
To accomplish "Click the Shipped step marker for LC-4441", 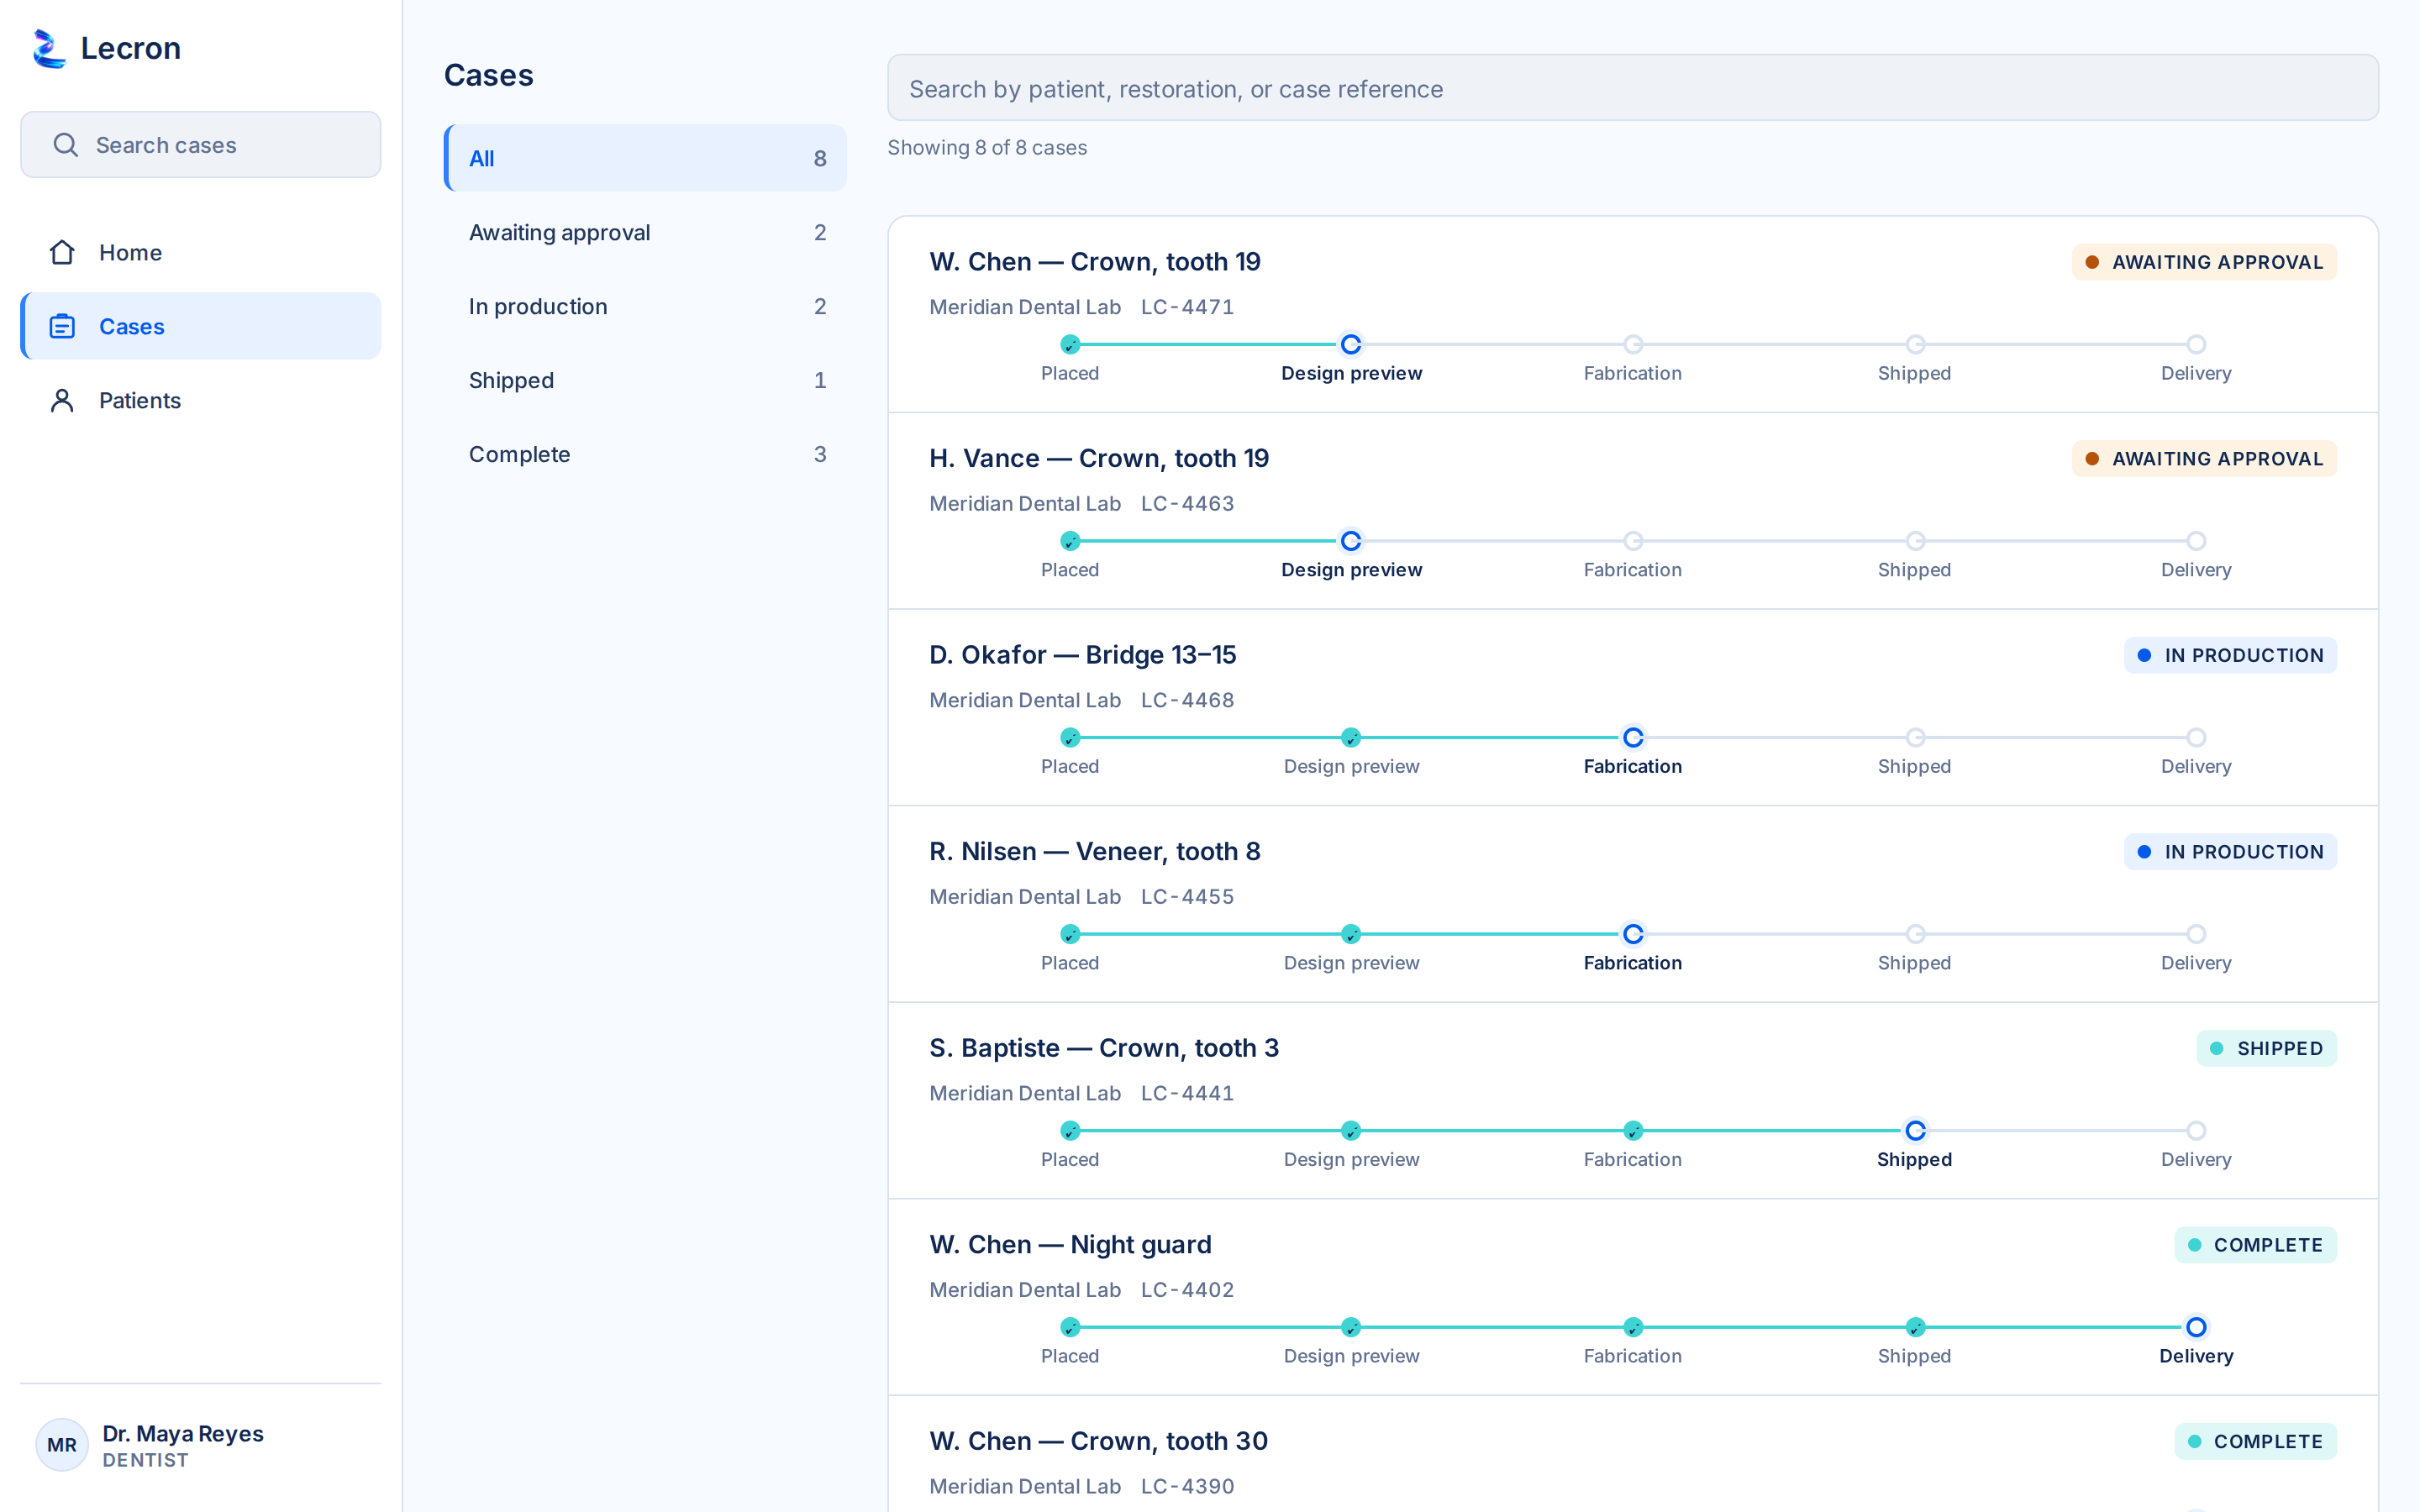I will pyautogui.click(x=1915, y=1130).
